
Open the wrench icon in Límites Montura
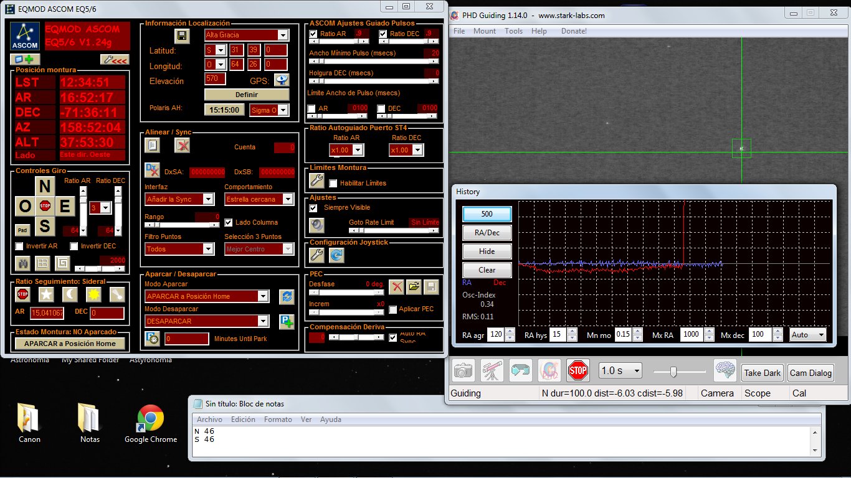pyautogui.click(x=316, y=180)
